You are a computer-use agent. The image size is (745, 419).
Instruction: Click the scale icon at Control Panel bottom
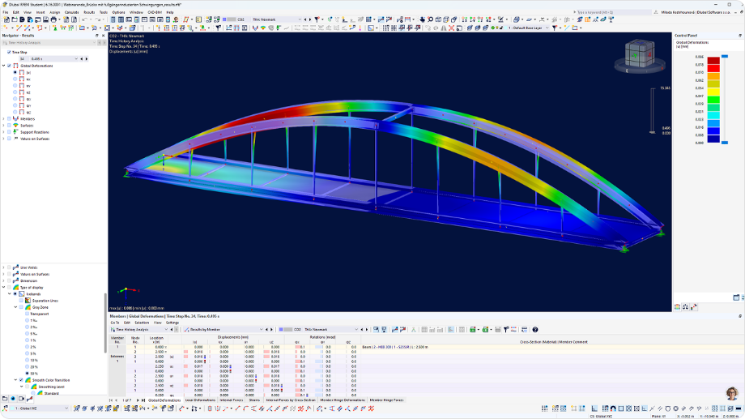(x=686, y=307)
